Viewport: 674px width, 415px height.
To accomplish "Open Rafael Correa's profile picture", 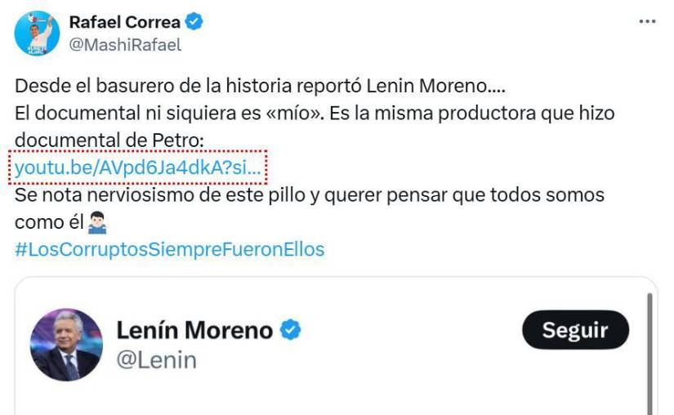I will tap(37, 33).
